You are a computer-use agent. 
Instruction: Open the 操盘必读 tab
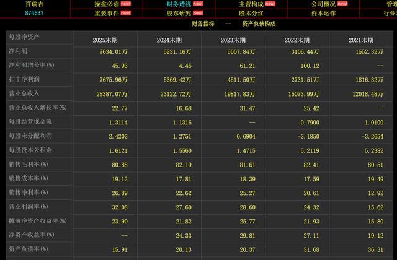click(106, 4)
